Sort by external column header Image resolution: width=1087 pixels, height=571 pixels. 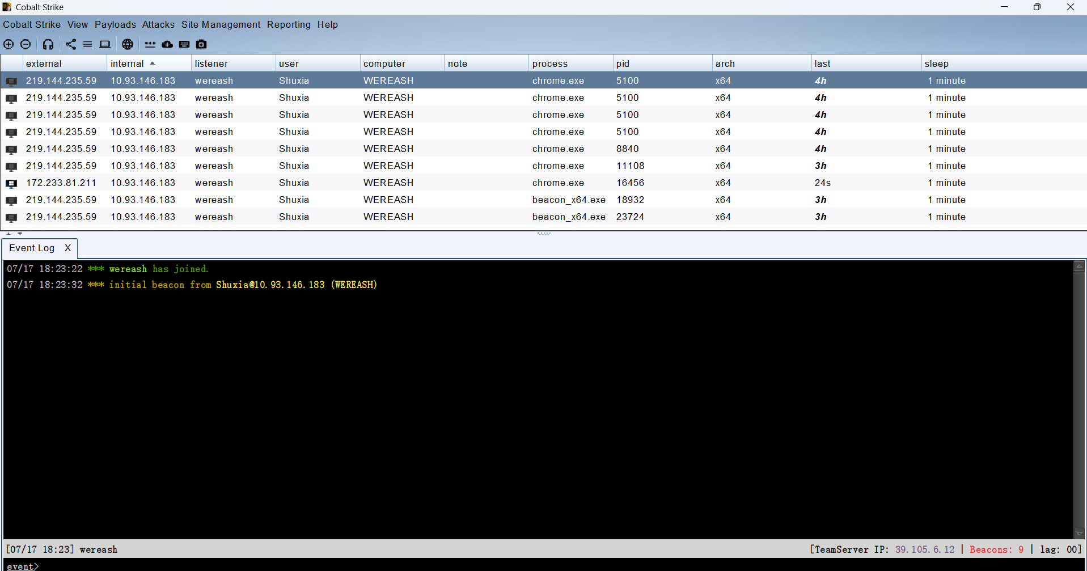click(65, 64)
